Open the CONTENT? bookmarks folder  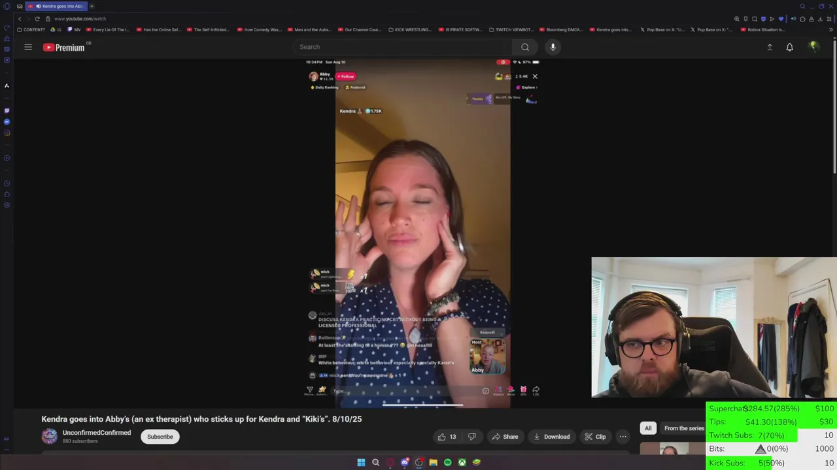point(31,29)
